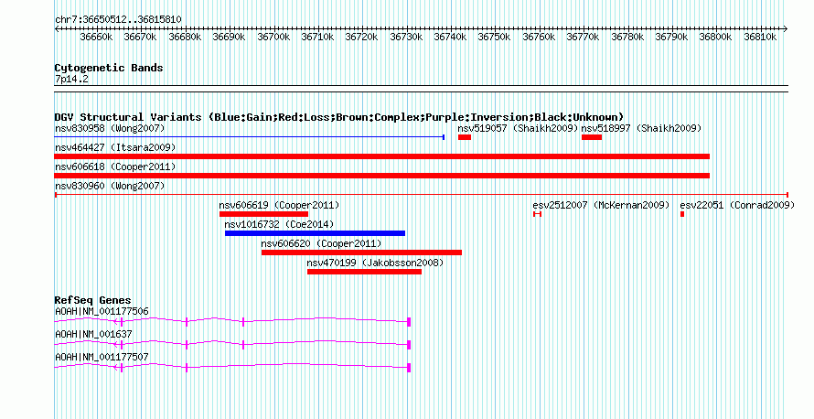Open the nsv606618 (Cooper2011) label
The width and height of the screenshot is (814, 419).
[x=115, y=167]
